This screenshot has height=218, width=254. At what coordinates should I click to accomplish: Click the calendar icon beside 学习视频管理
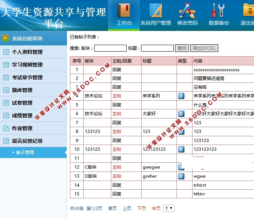(6, 65)
